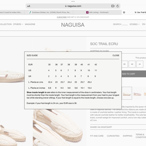Click the 'L. Planta en inches' row label
Viewport: 146px width, 146px height.
37,88
